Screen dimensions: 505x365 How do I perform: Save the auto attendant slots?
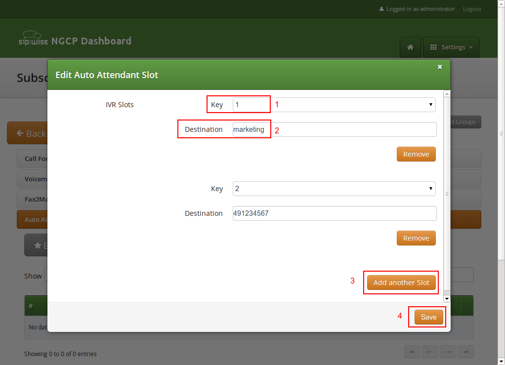click(x=428, y=317)
